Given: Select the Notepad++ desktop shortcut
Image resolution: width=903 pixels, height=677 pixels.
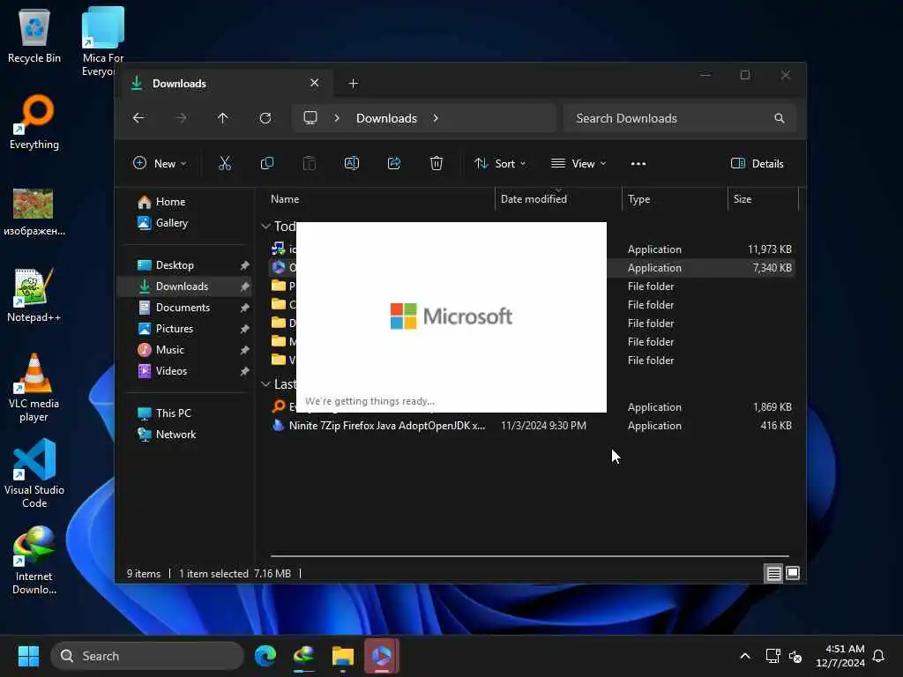Looking at the screenshot, I should [x=34, y=294].
